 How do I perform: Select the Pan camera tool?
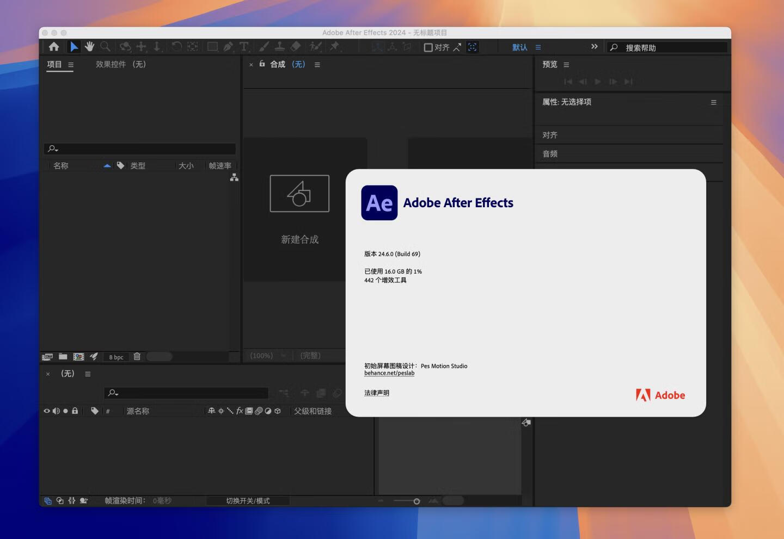[x=141, y=47]
